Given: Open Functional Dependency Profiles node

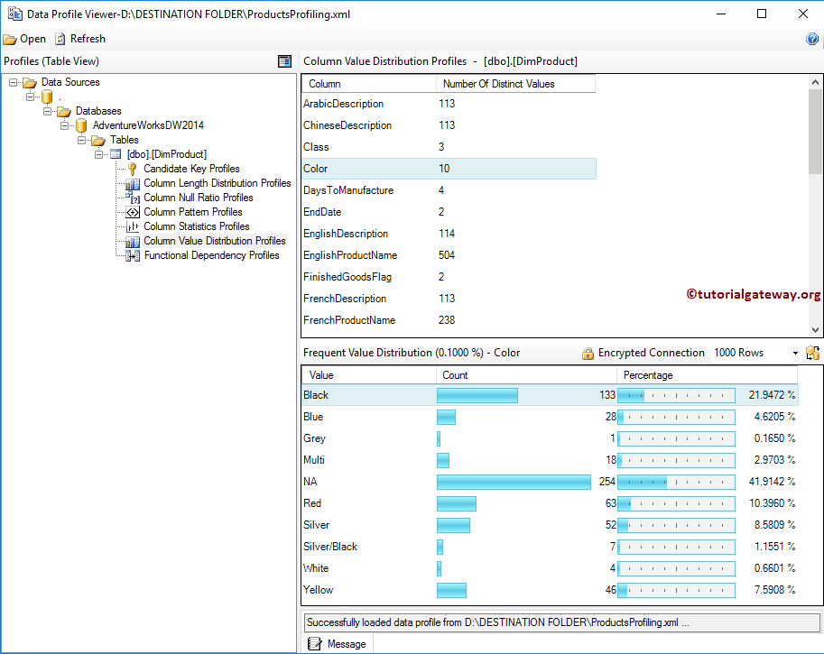Looking at the screenshot, I should tap(211, 255).
